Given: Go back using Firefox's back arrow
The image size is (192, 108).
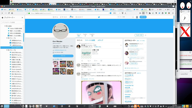Looking at the screenshot, I should [2, 13].
